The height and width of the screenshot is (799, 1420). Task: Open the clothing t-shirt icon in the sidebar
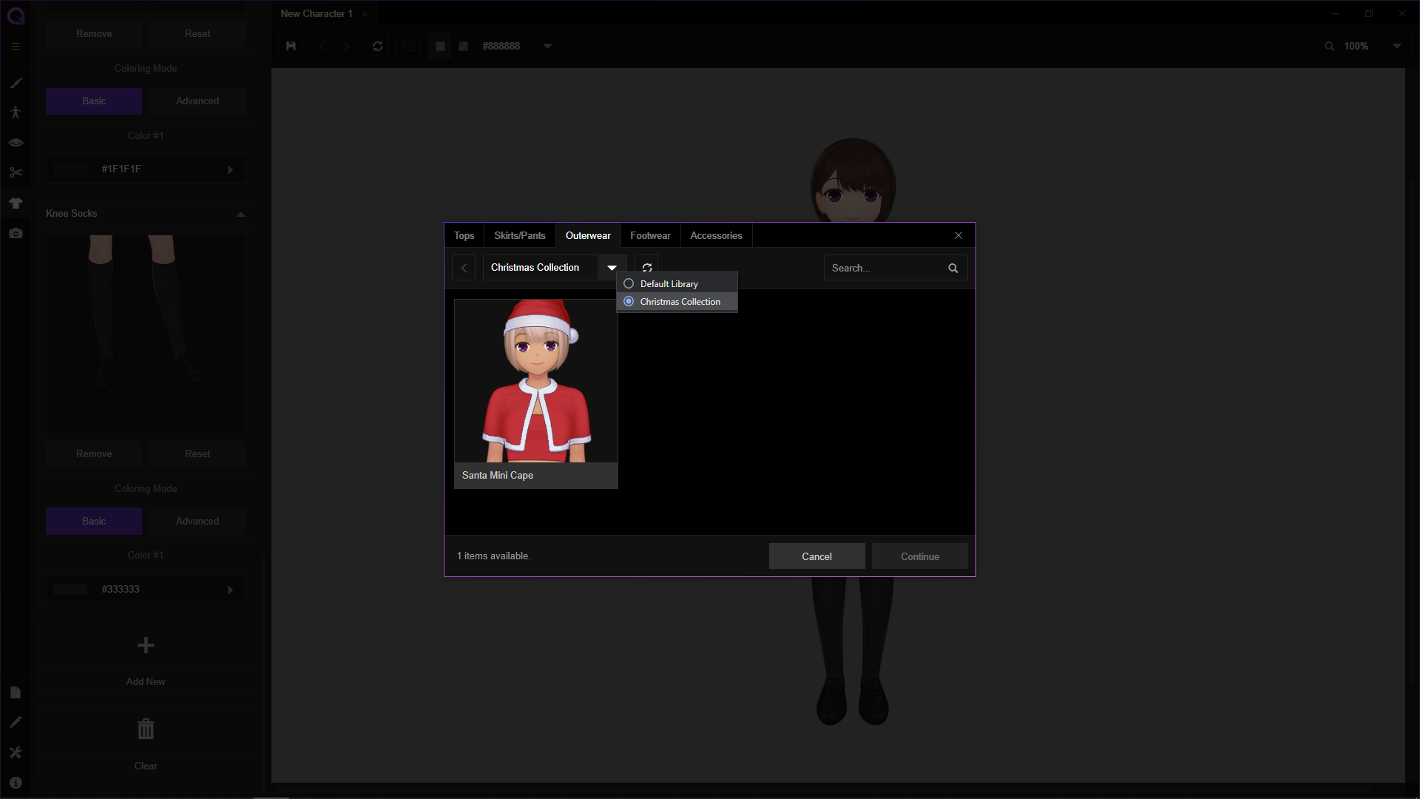pyautogui.click(x=16, y=203)
